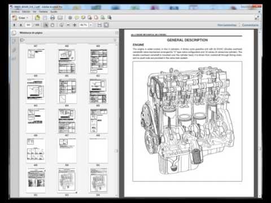Go to next page with down arrow
The image size is (271, 203).
point(21,25)
